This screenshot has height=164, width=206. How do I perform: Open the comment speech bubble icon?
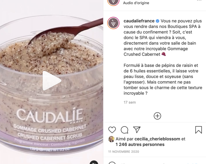point(124,130)
